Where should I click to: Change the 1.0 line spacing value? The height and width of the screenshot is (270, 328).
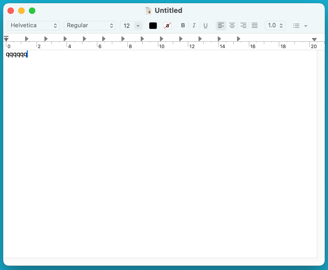[275, 25]
